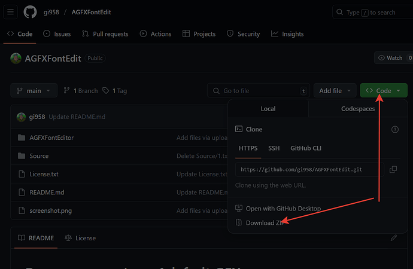Click the ZIP file icon
This screenshot has width=413, height=269.
pyautogui.click(x=239, y=222)
